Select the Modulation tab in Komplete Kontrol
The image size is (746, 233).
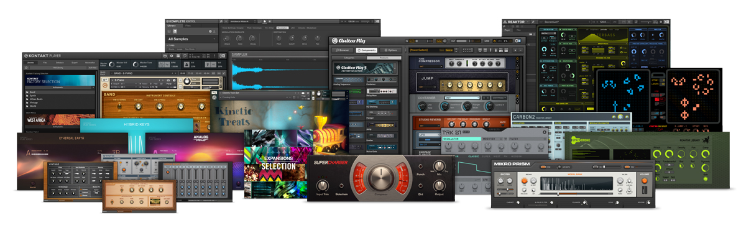tap(283, 28)
